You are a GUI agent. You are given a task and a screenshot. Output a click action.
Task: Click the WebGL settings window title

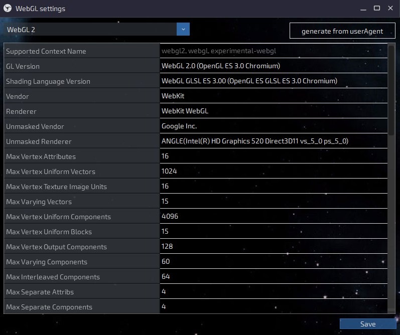pyautogui.click(x=40, y=9)
